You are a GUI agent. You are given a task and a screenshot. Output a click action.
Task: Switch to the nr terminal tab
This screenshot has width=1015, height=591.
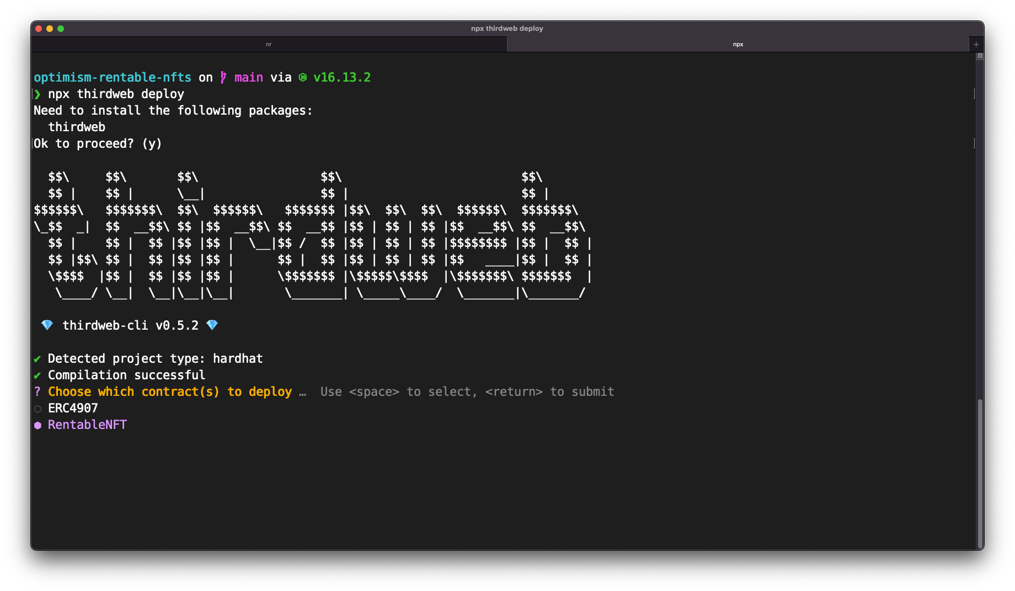point(269,45)
